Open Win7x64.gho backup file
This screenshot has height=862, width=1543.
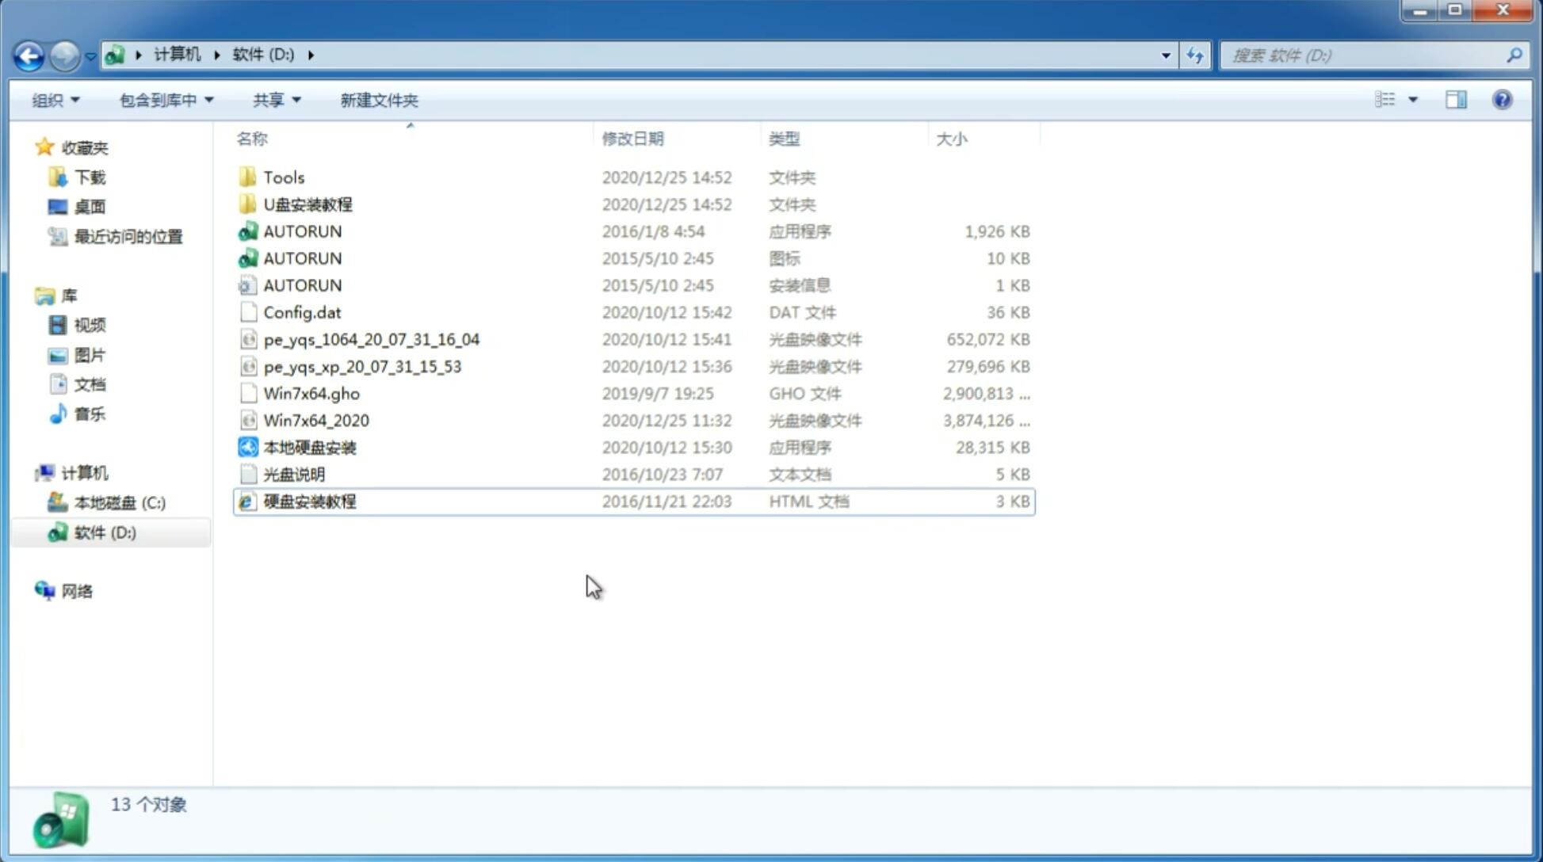[x=311, y=393]
